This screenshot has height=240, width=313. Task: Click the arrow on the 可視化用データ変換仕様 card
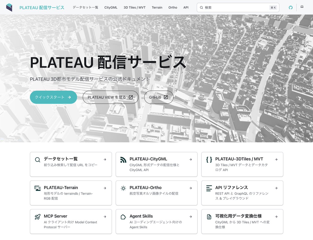pyautogui.click(x=276, y=216)
